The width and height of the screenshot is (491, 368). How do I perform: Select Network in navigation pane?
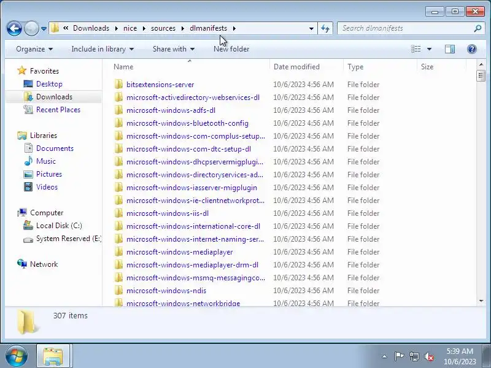44,264
